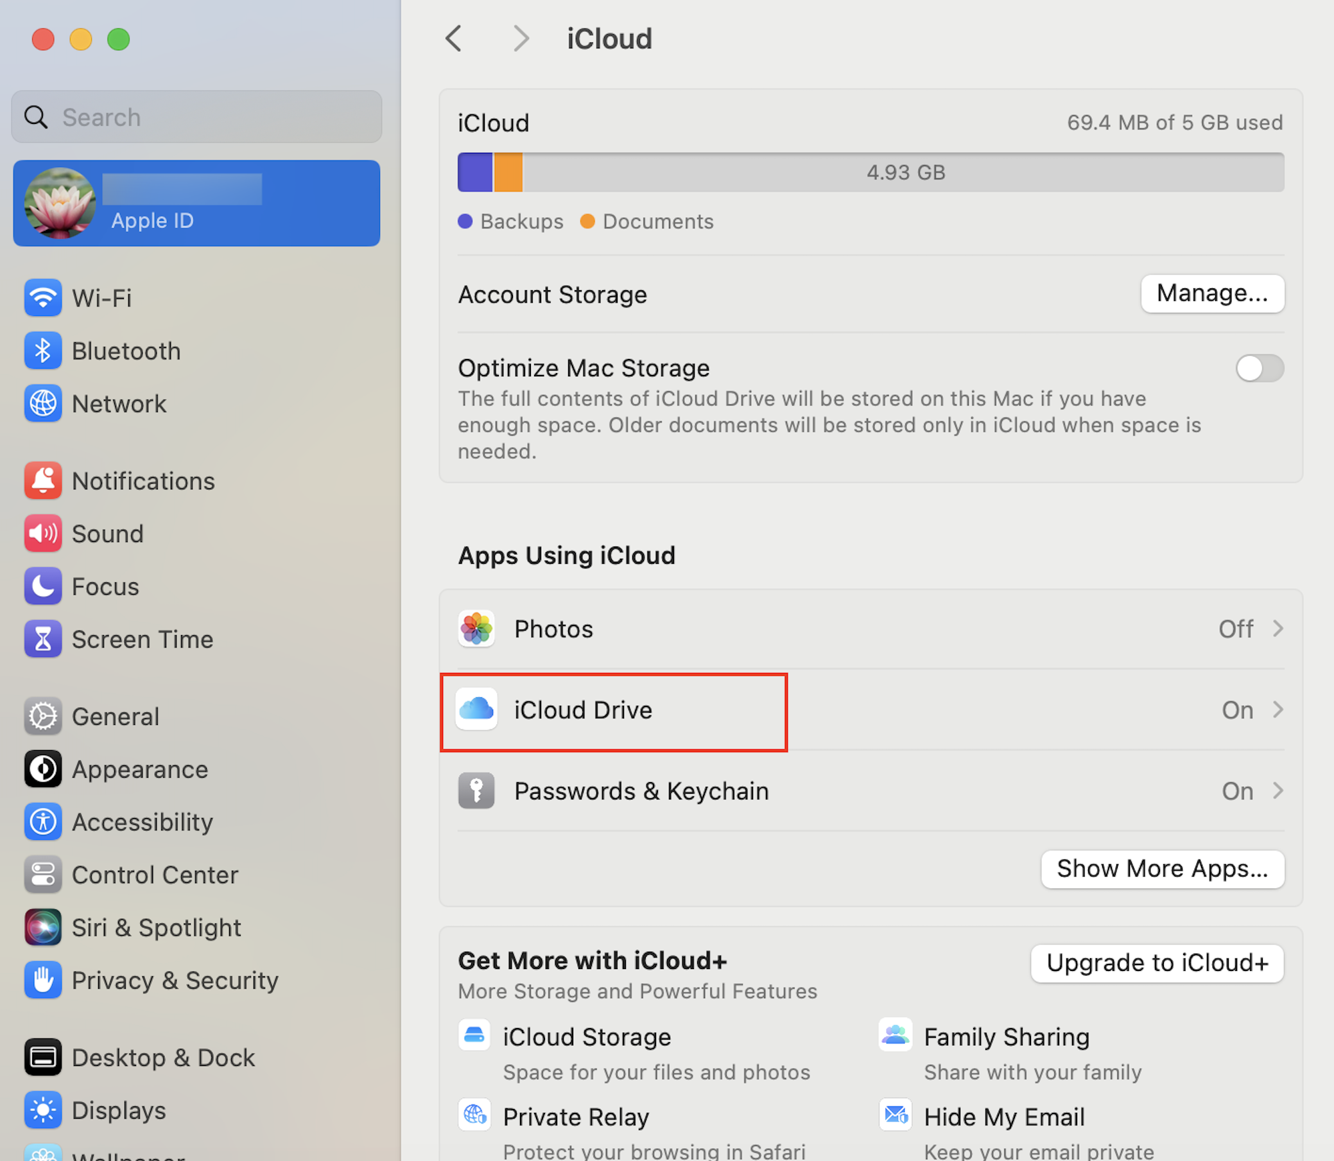Select Screen Time label in sidebar
This screenshot has height=1161, width=1334.
click(143, 639)
